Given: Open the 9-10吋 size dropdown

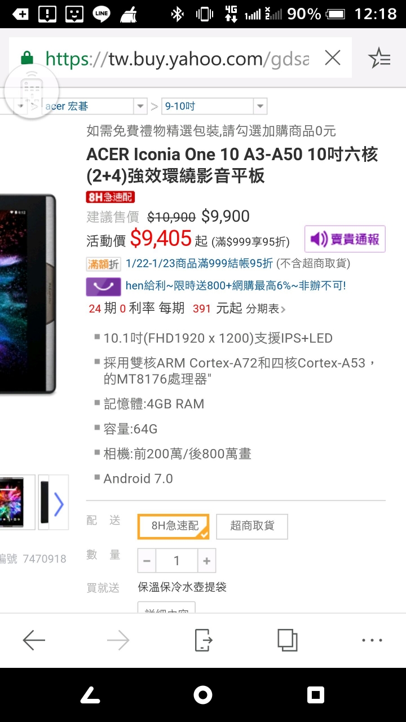Looking at the screenshot, I should (x=214, y=106).
